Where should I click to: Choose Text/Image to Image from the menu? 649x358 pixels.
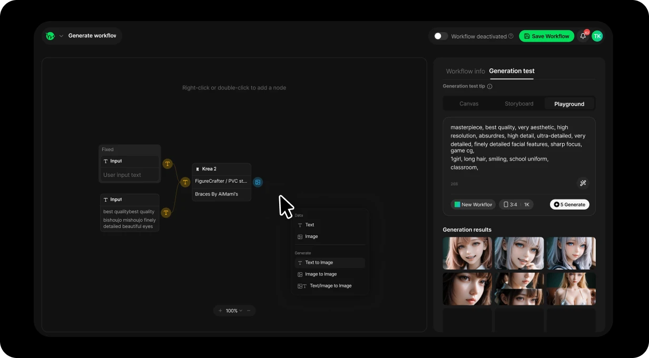[329, 286]
